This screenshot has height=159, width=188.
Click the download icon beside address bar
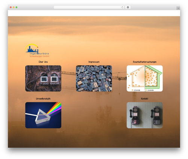[128, 7]
